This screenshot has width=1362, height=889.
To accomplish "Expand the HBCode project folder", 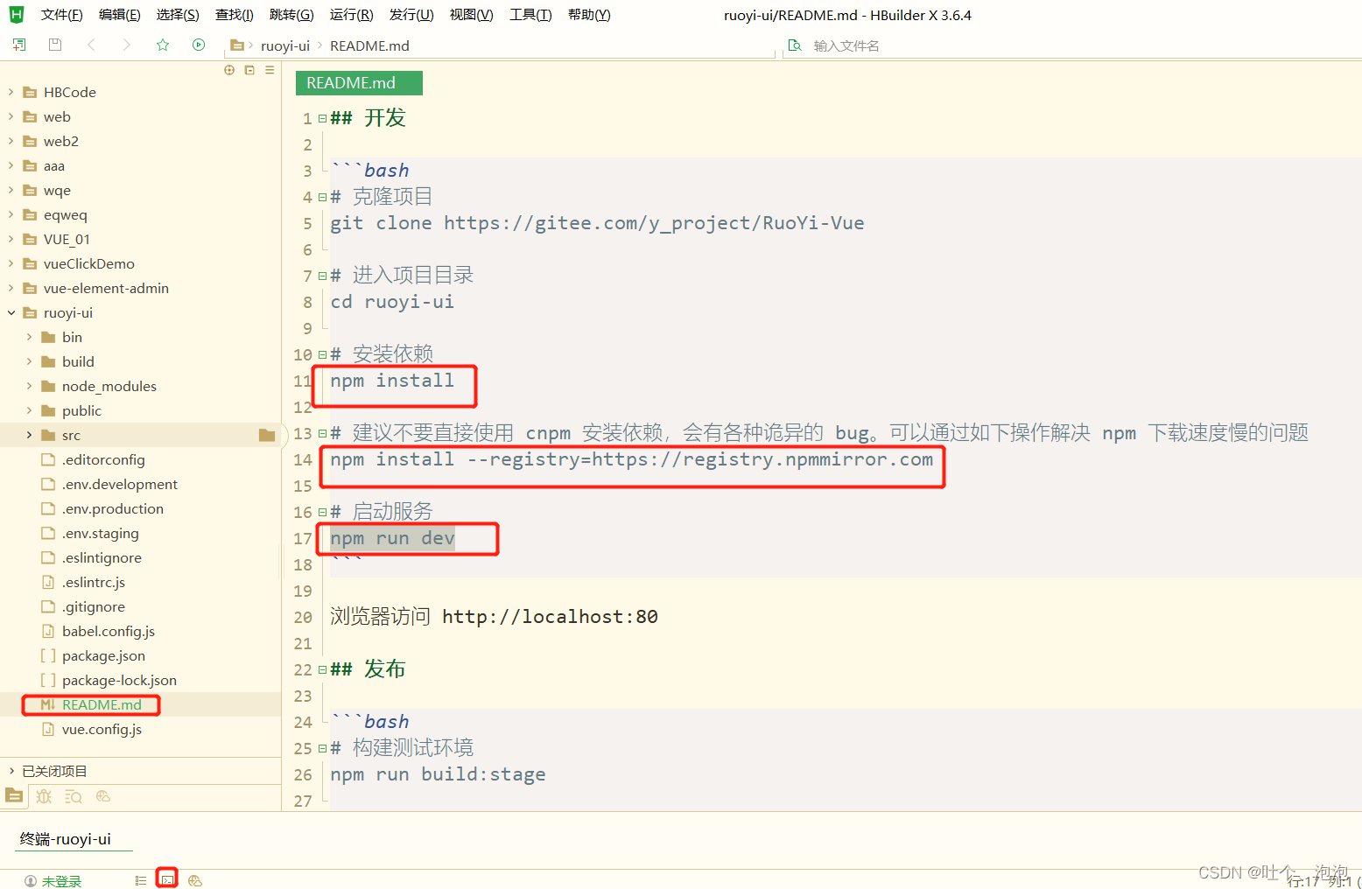I will 11,92.
